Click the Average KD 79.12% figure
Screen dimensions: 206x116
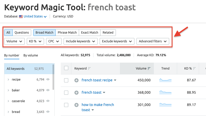pos(161,55)
